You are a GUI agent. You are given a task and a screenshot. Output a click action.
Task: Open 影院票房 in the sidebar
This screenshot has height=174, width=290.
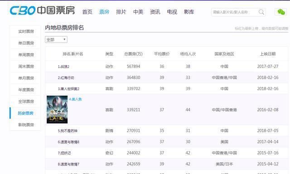[x=26, y=125]
